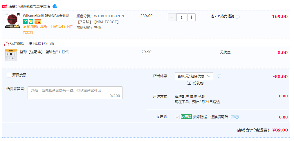294x141 pixels.
Task: Click the 预计3月24日送达 delivery estimate
Action: pos(206,102)
